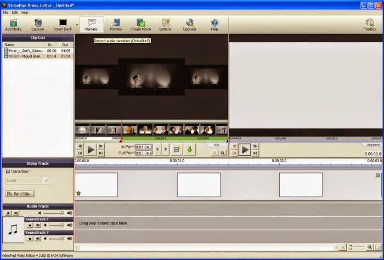Click the filmstrip icon next to the green arrow
The image size is (384, 260).
(x=177, y=149)
